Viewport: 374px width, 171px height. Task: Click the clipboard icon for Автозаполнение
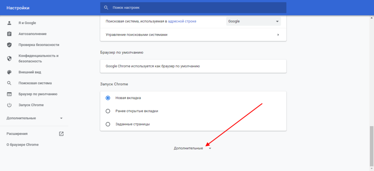click(9, 34)
